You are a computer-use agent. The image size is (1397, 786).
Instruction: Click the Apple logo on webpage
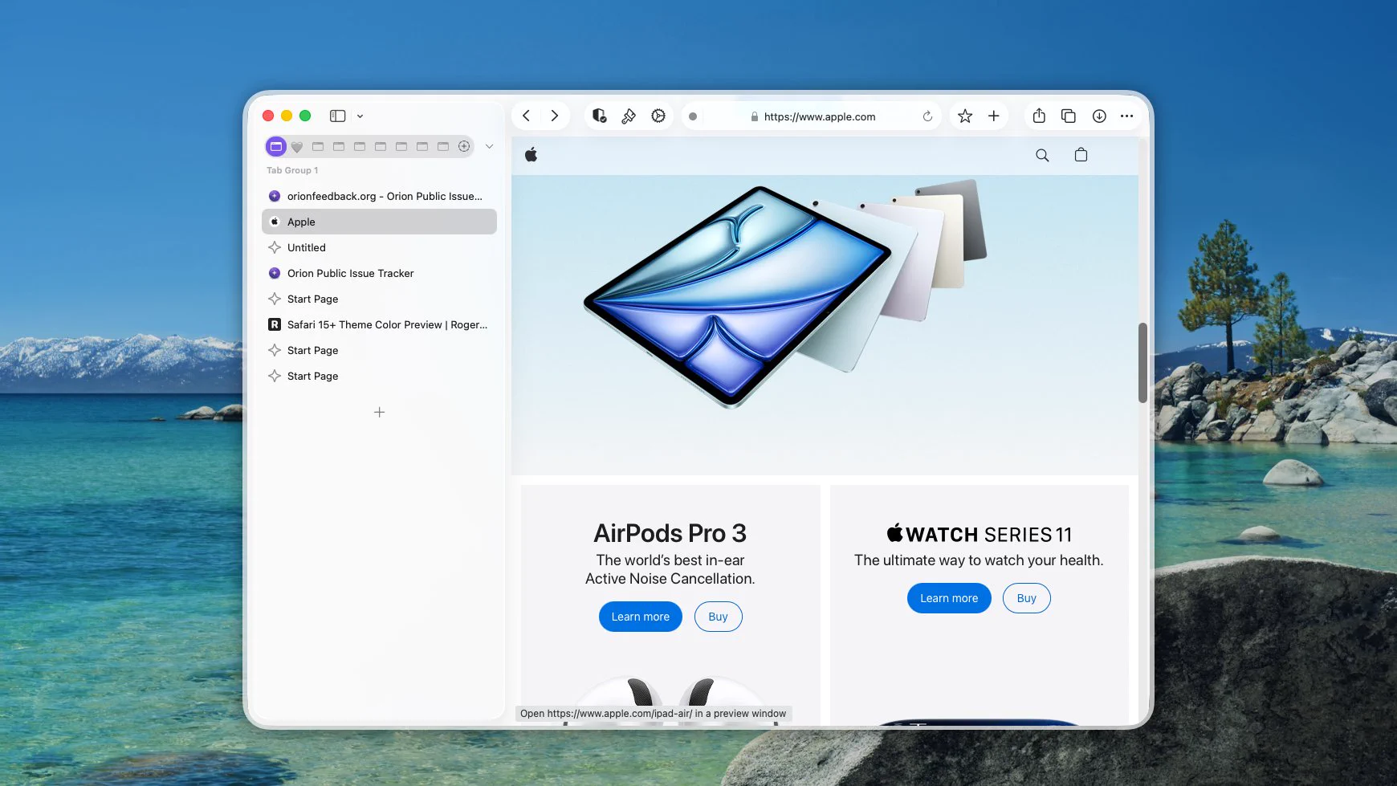coord(532,155)
